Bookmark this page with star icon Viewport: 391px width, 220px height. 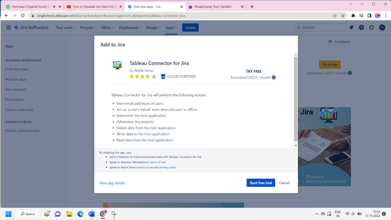[343, 16]
